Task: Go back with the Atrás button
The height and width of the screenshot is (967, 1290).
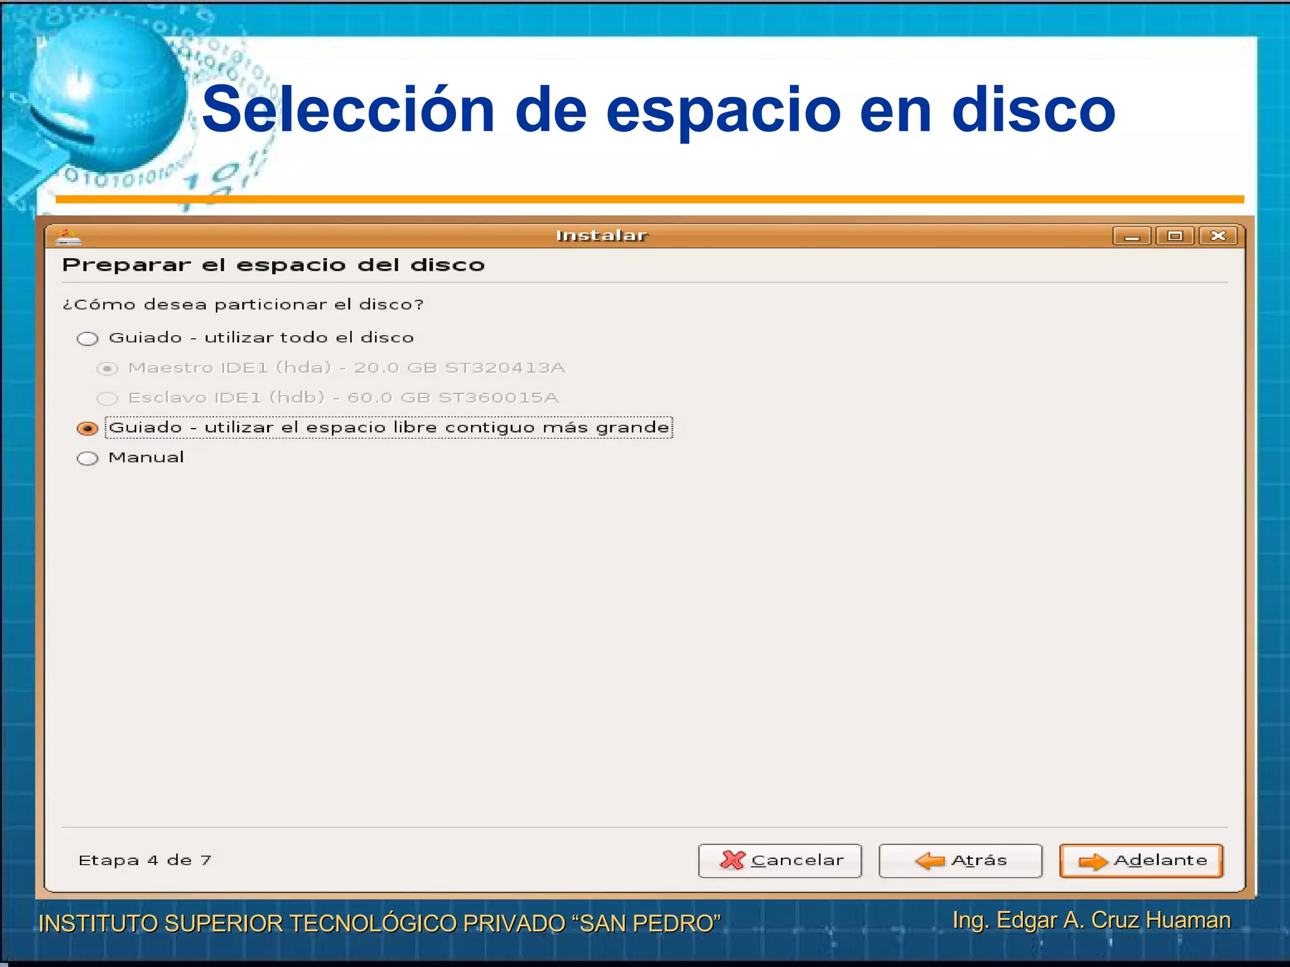Action: [961, 861]
